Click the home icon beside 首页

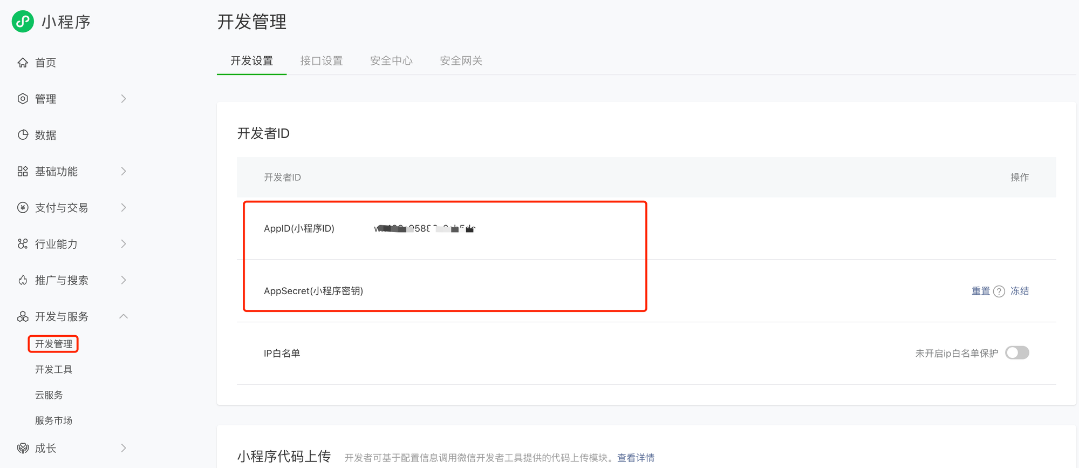23,63
